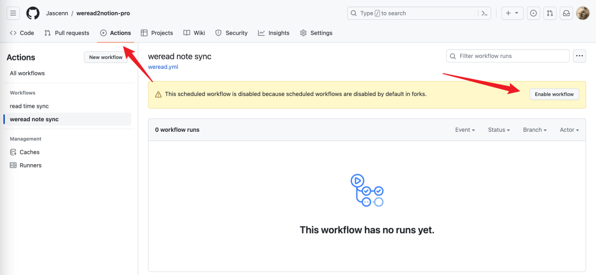Image resolution: width=596 pixels, height=275 pixels.
Task: Open the Branch filter dropdown
Action: coord(535,130)
